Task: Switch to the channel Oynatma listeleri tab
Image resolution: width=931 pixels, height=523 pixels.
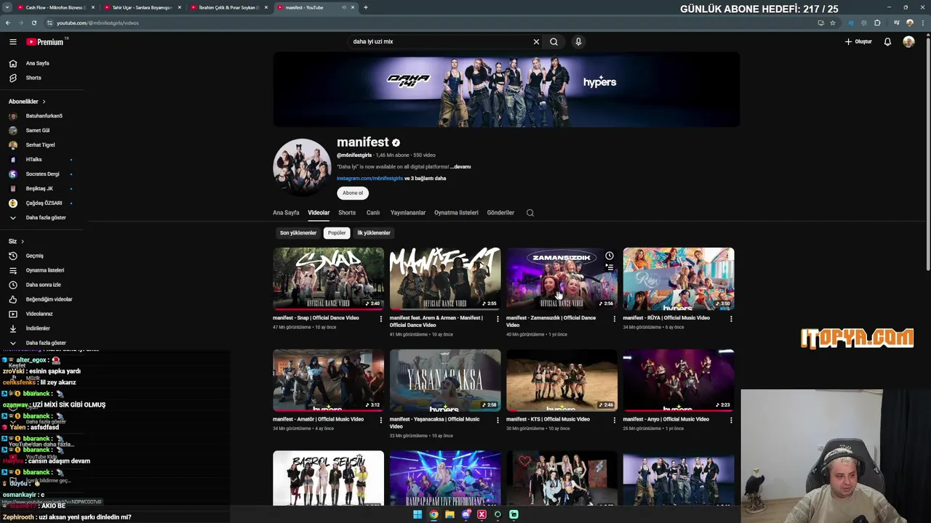Action: click(x=456, y=213)
